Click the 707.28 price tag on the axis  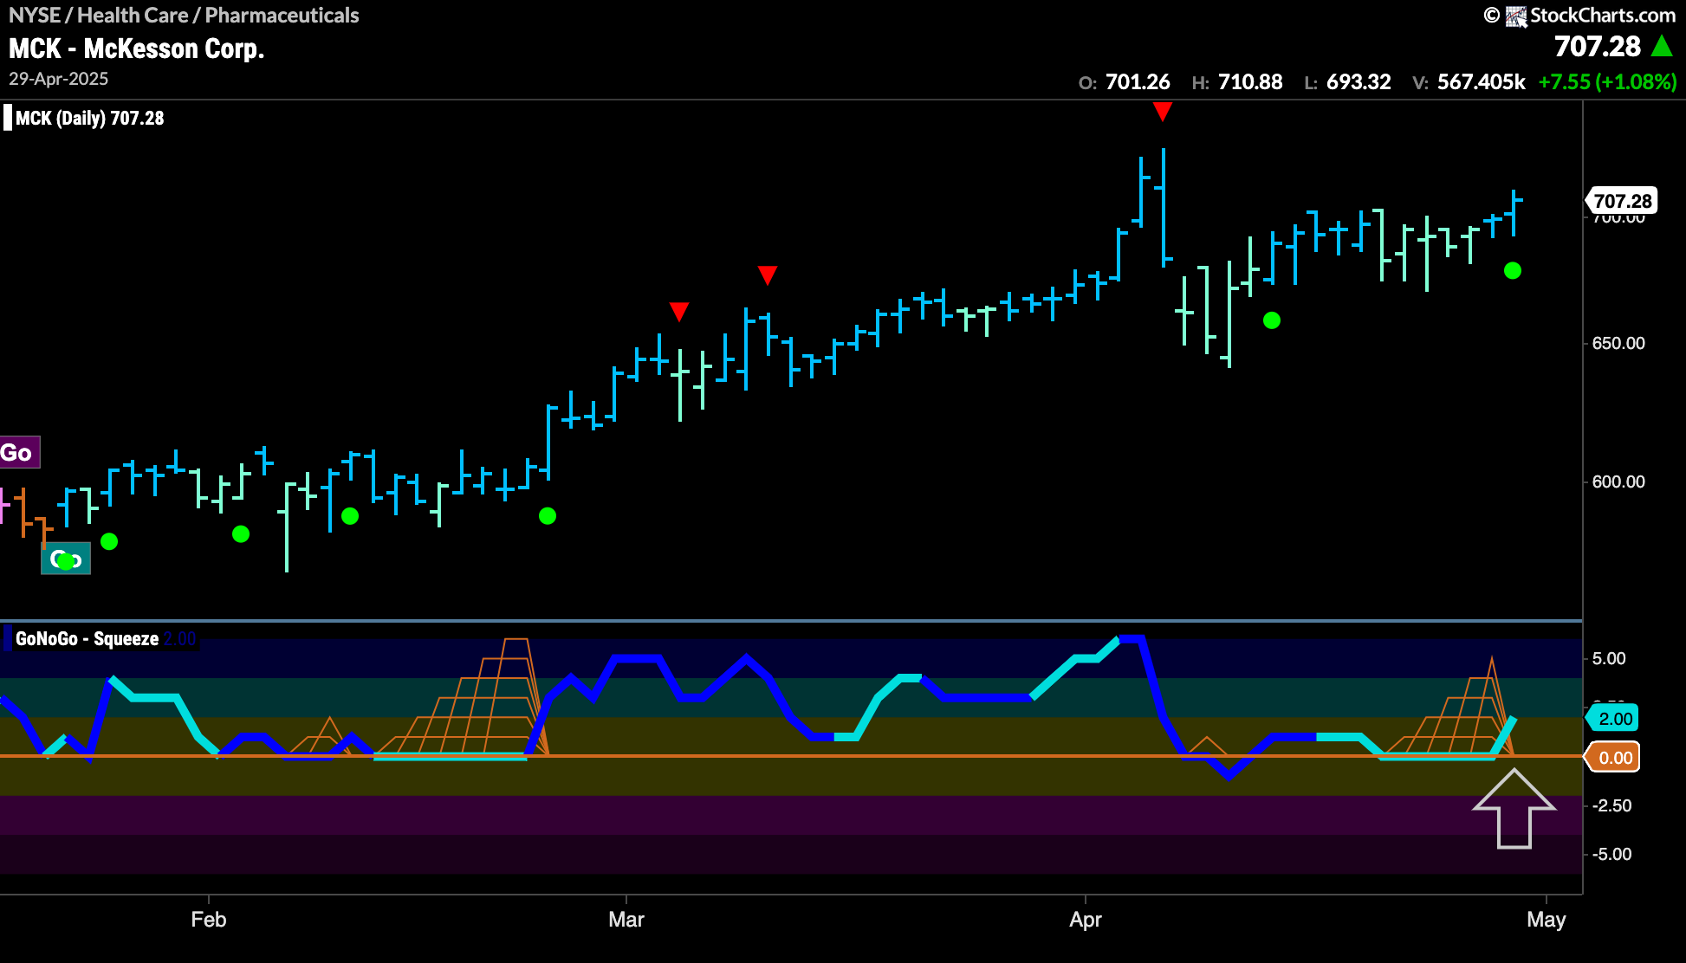[x=1622, y=201]
